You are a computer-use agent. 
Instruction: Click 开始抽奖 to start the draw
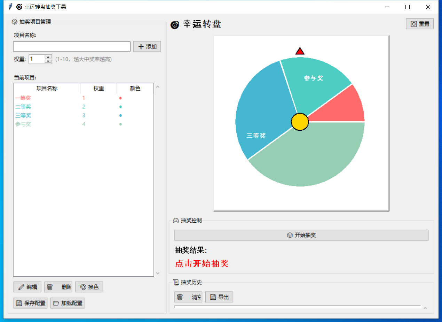point(301,235)
